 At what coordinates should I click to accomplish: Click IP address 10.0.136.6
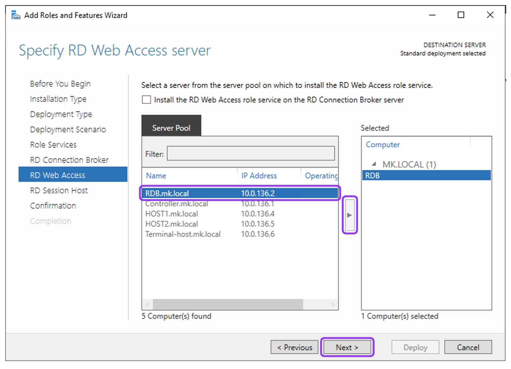click(x=258, y=234)
